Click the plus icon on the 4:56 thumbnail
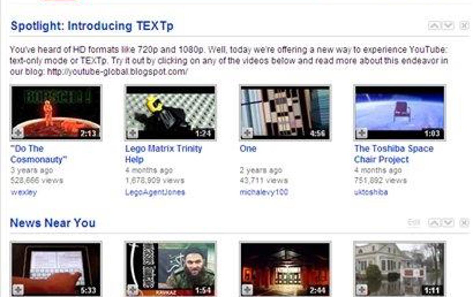Image resolution: width=473 pixels, height=297 pixels. click(247, 133)
